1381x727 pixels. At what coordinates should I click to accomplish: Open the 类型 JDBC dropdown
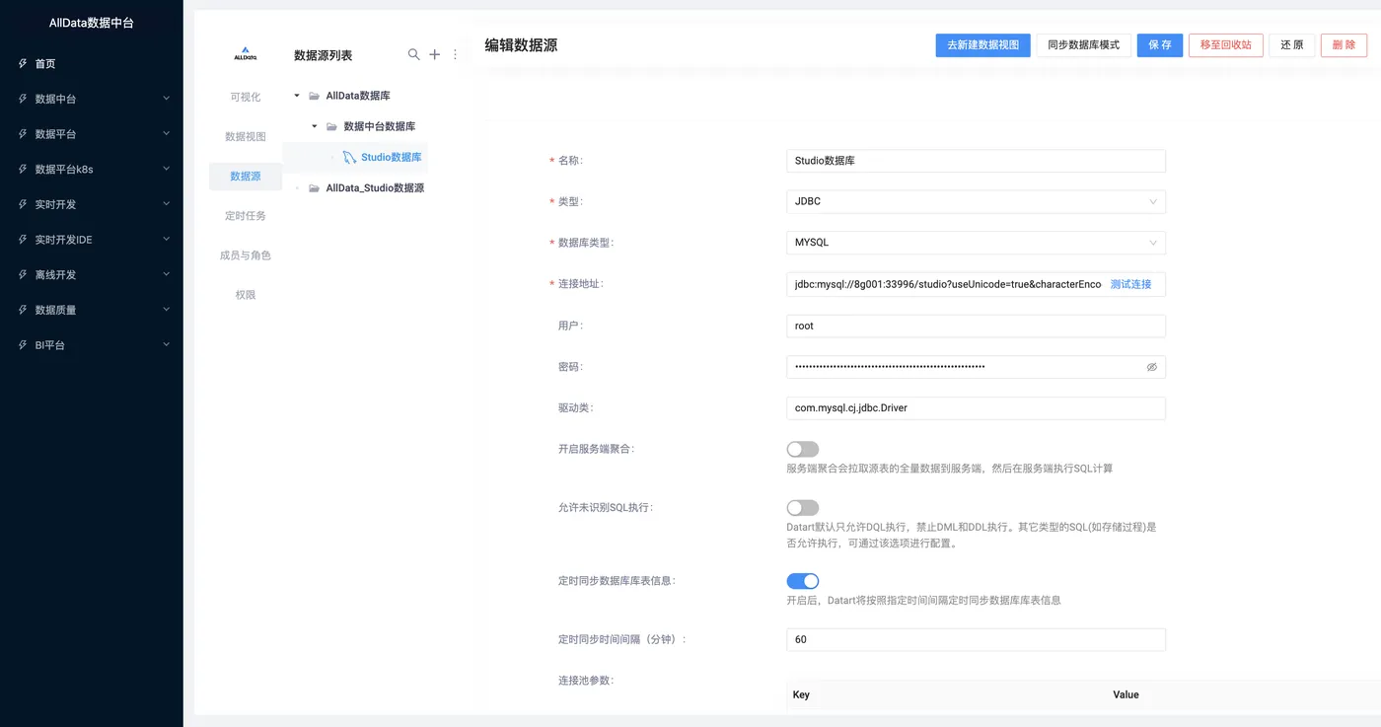tap(976, 201)
